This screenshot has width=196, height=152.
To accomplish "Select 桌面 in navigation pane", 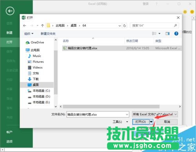I will tap(37, 85).
